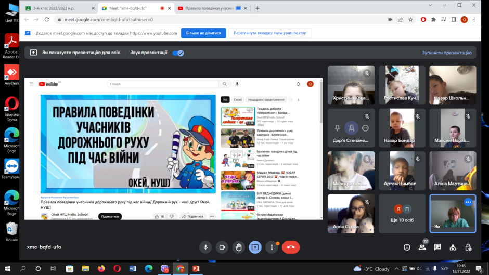489x275 pixels.
Task: Click the weather -3°C Cloudy widget
Action: click(x=371, y=269)
